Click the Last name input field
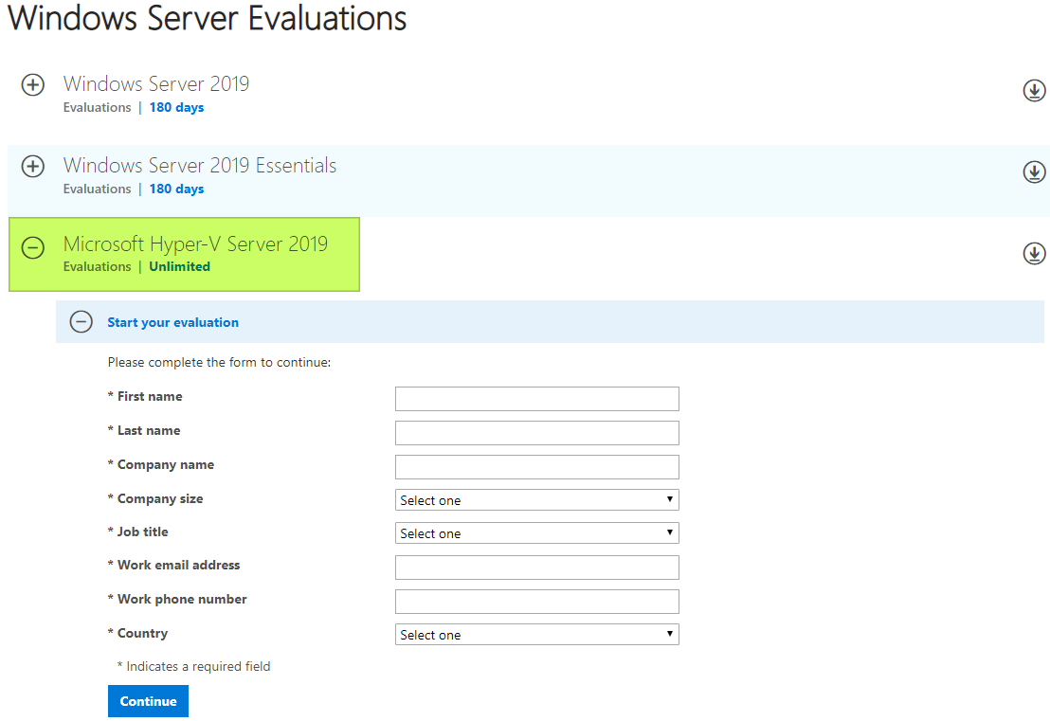The width and height of the screenshot is (1050, 721). 536,432
